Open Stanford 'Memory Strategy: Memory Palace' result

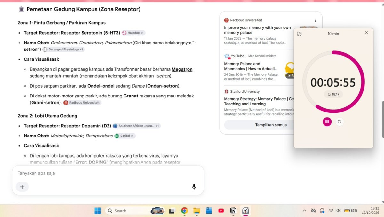coord(259,101)
